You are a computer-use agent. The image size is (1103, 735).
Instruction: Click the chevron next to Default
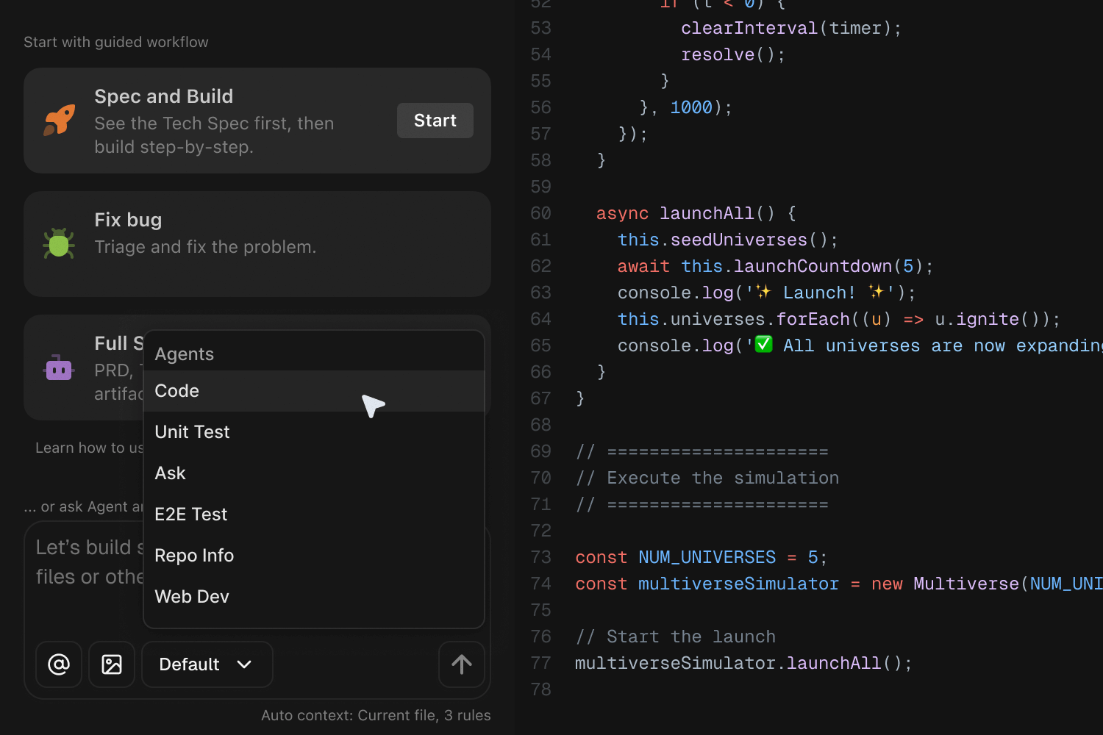(x=245, y=664)
